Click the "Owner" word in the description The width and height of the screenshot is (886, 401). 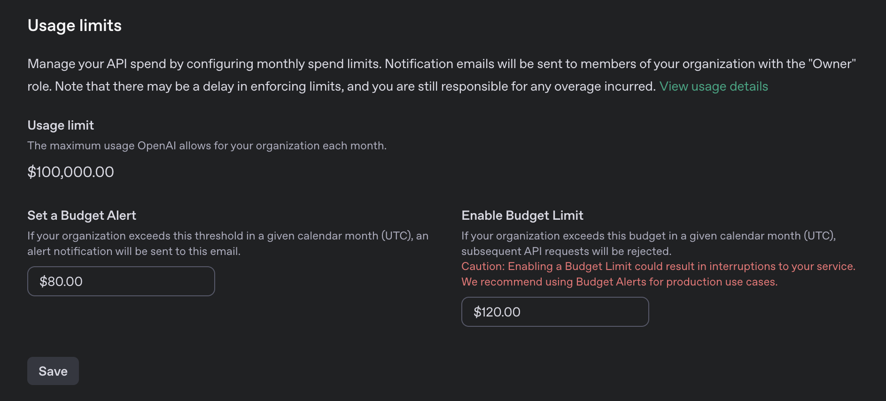pyautogui.click(x=832, y=64)
